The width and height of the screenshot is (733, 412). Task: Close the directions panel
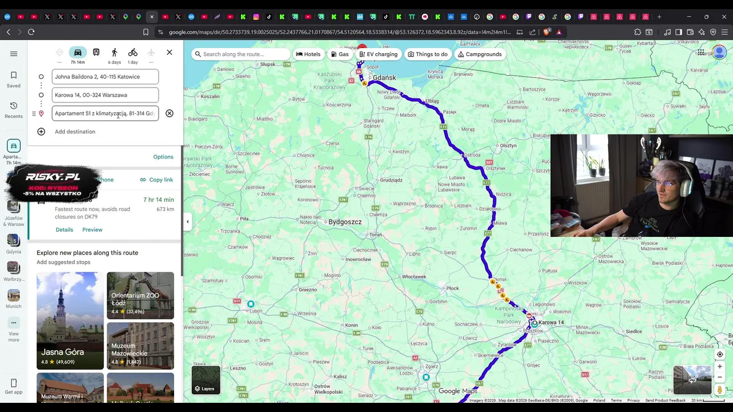click(x=170, y=53)
